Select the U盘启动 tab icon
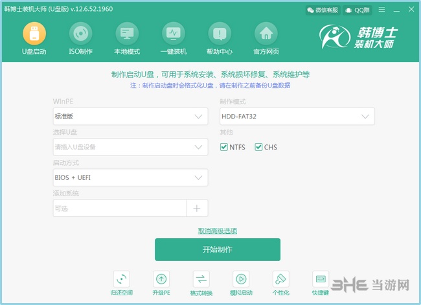The image size is (421, 305). 34,34
